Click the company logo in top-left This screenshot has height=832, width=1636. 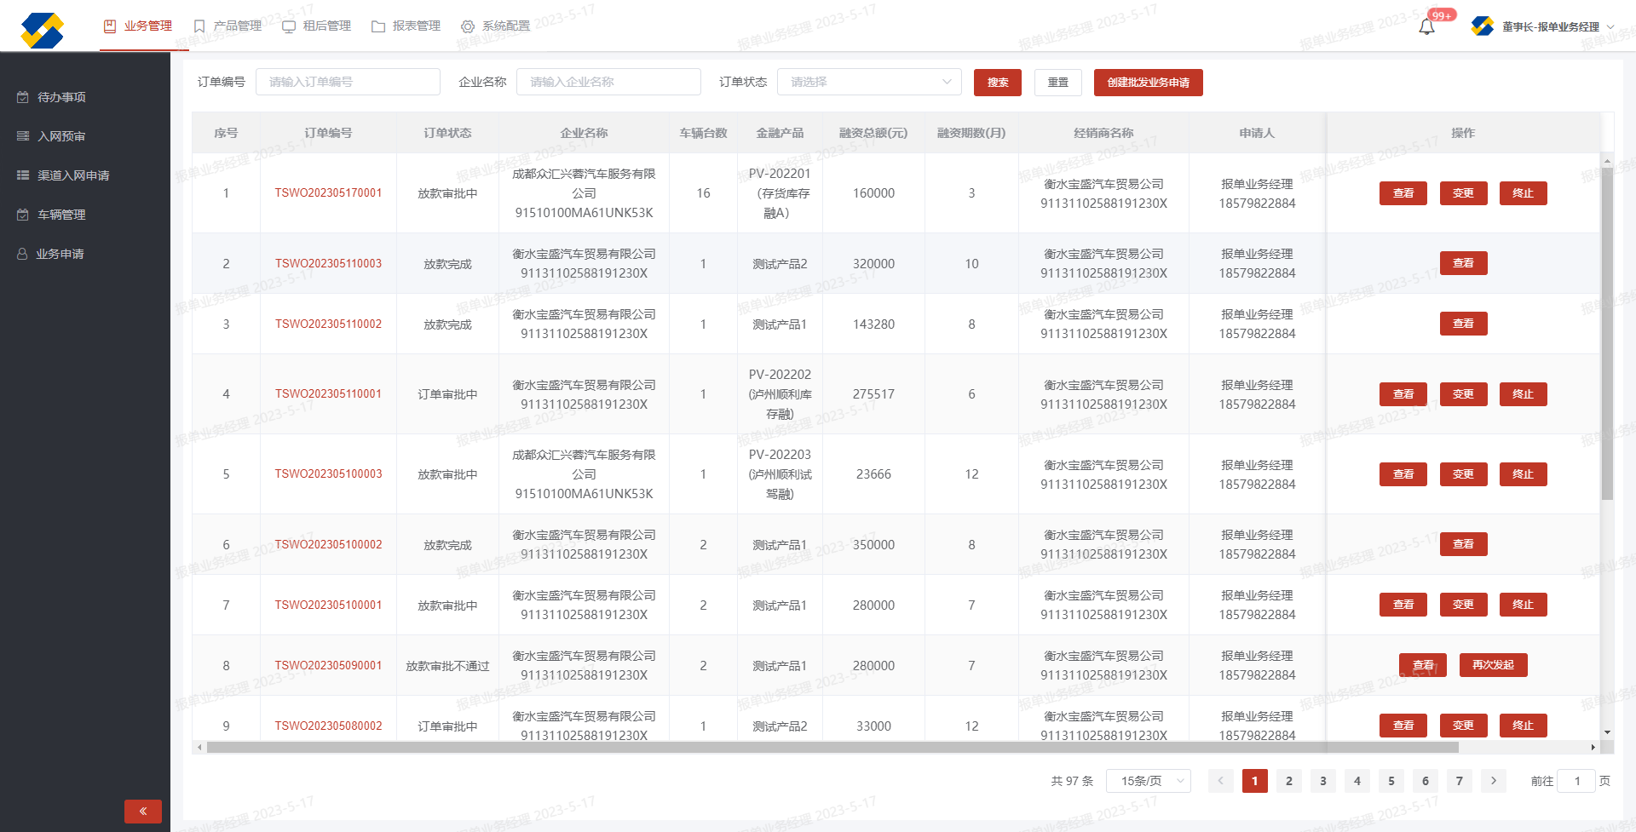43,31
